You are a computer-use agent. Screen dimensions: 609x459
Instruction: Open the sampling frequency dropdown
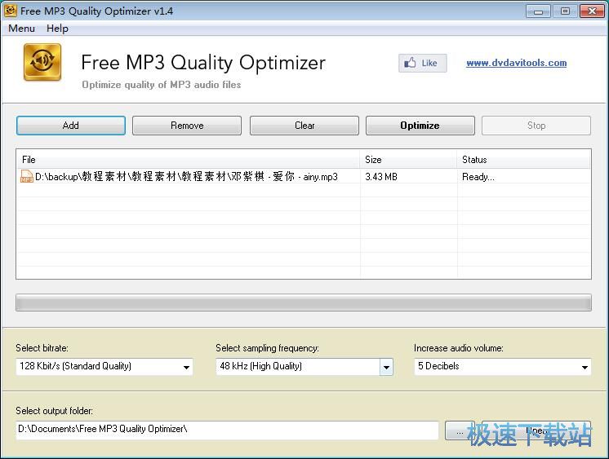click(x=386, y=367)
